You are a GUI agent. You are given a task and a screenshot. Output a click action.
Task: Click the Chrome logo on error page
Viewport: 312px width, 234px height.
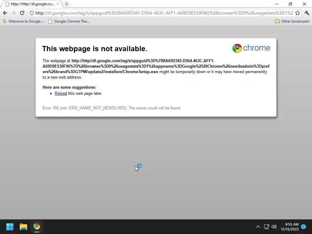251,48
